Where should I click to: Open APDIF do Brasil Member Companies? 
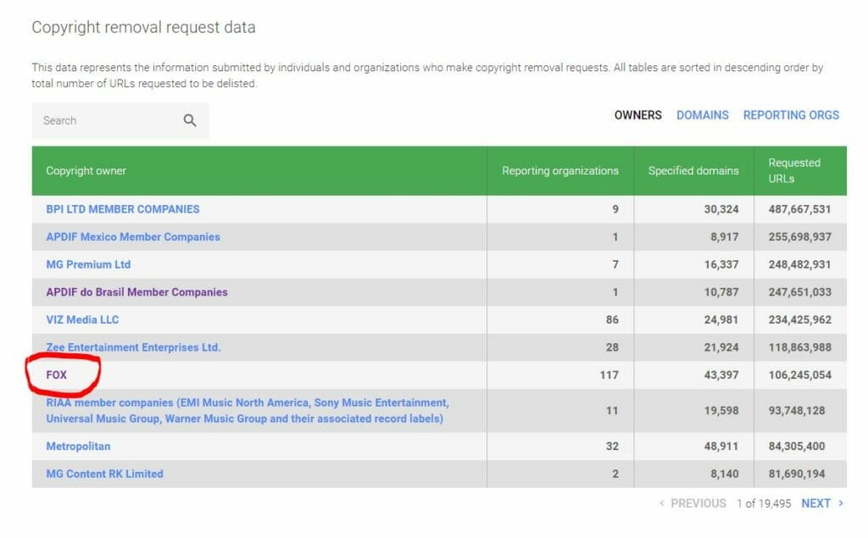(x=136, y=292)
